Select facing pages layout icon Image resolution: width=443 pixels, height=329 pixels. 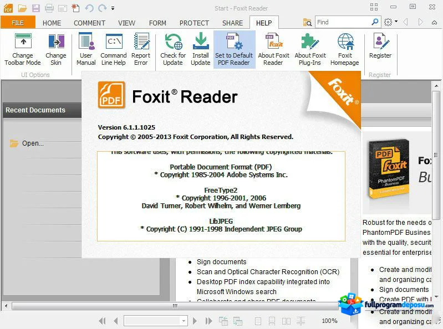(286, 321)
